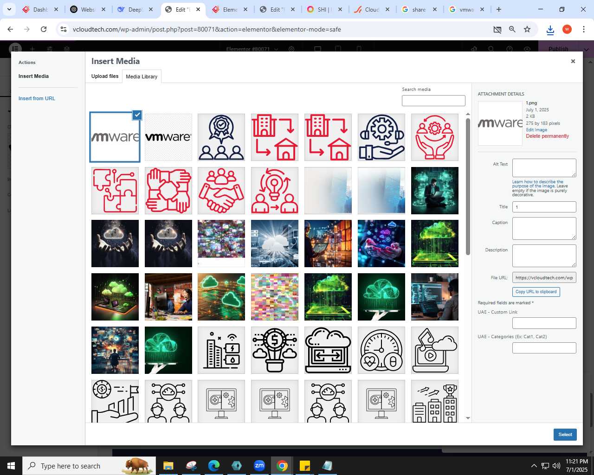
Task: Choose the colorful pixel mosaic image
Action: point(275,297)
